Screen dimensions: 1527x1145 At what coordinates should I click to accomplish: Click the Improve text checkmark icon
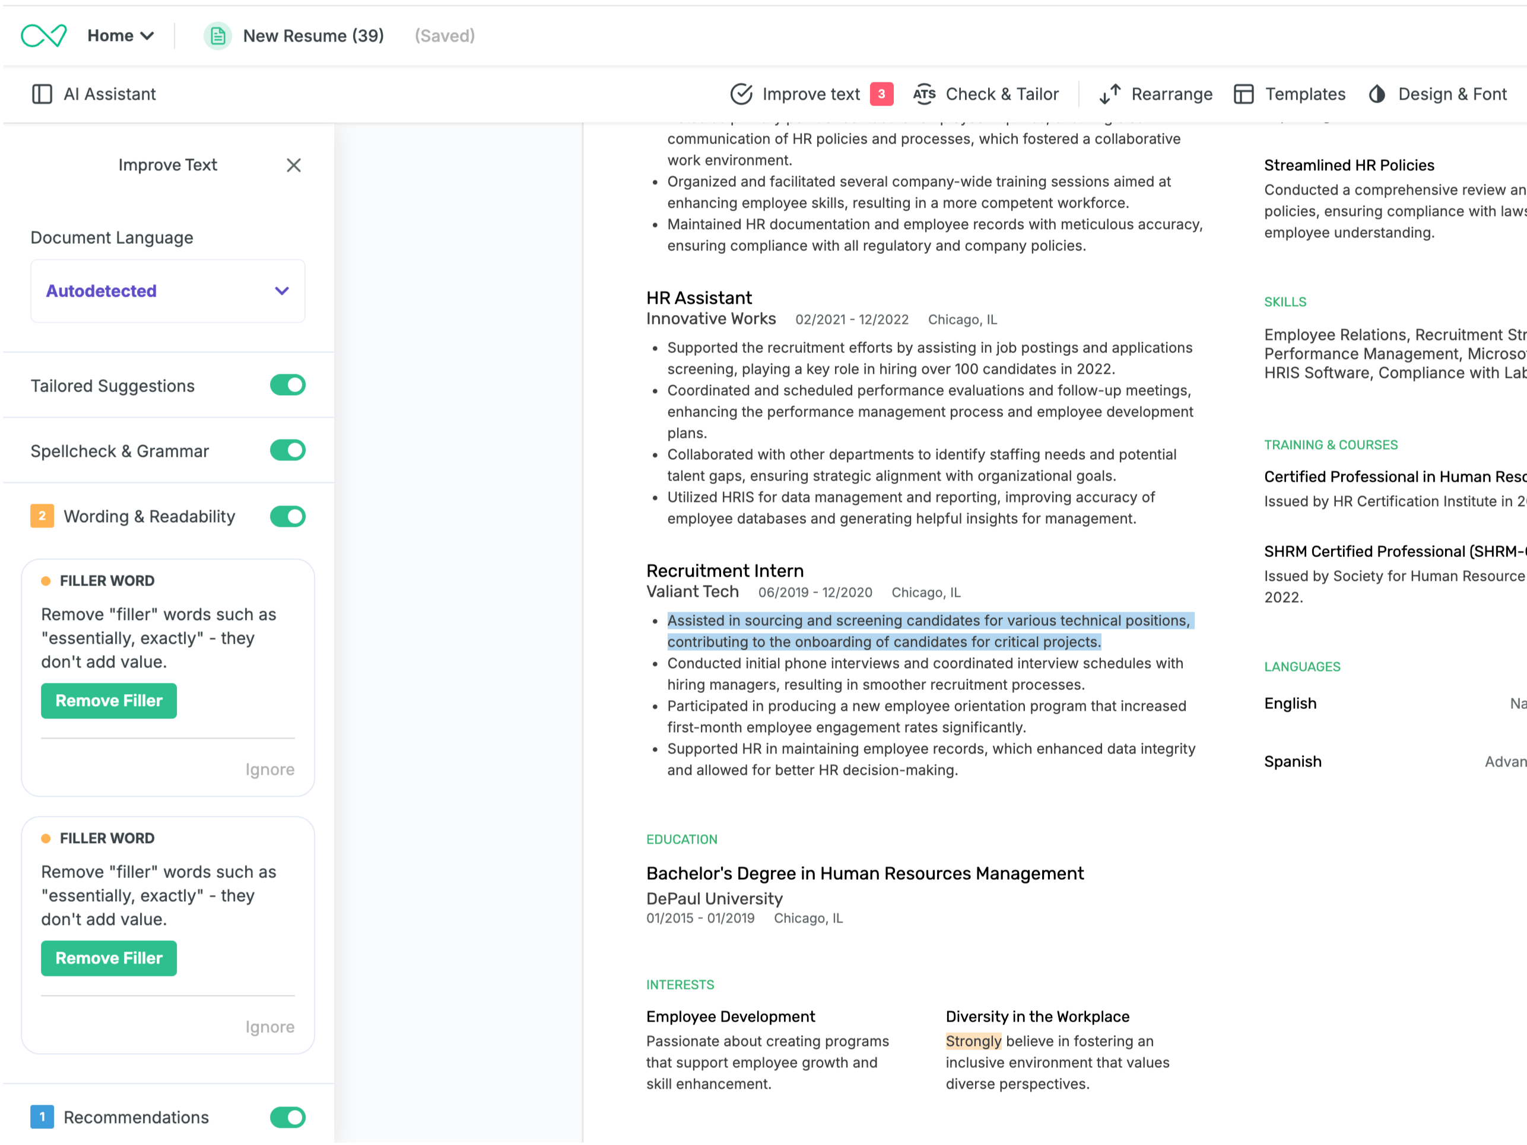point(741,94)
